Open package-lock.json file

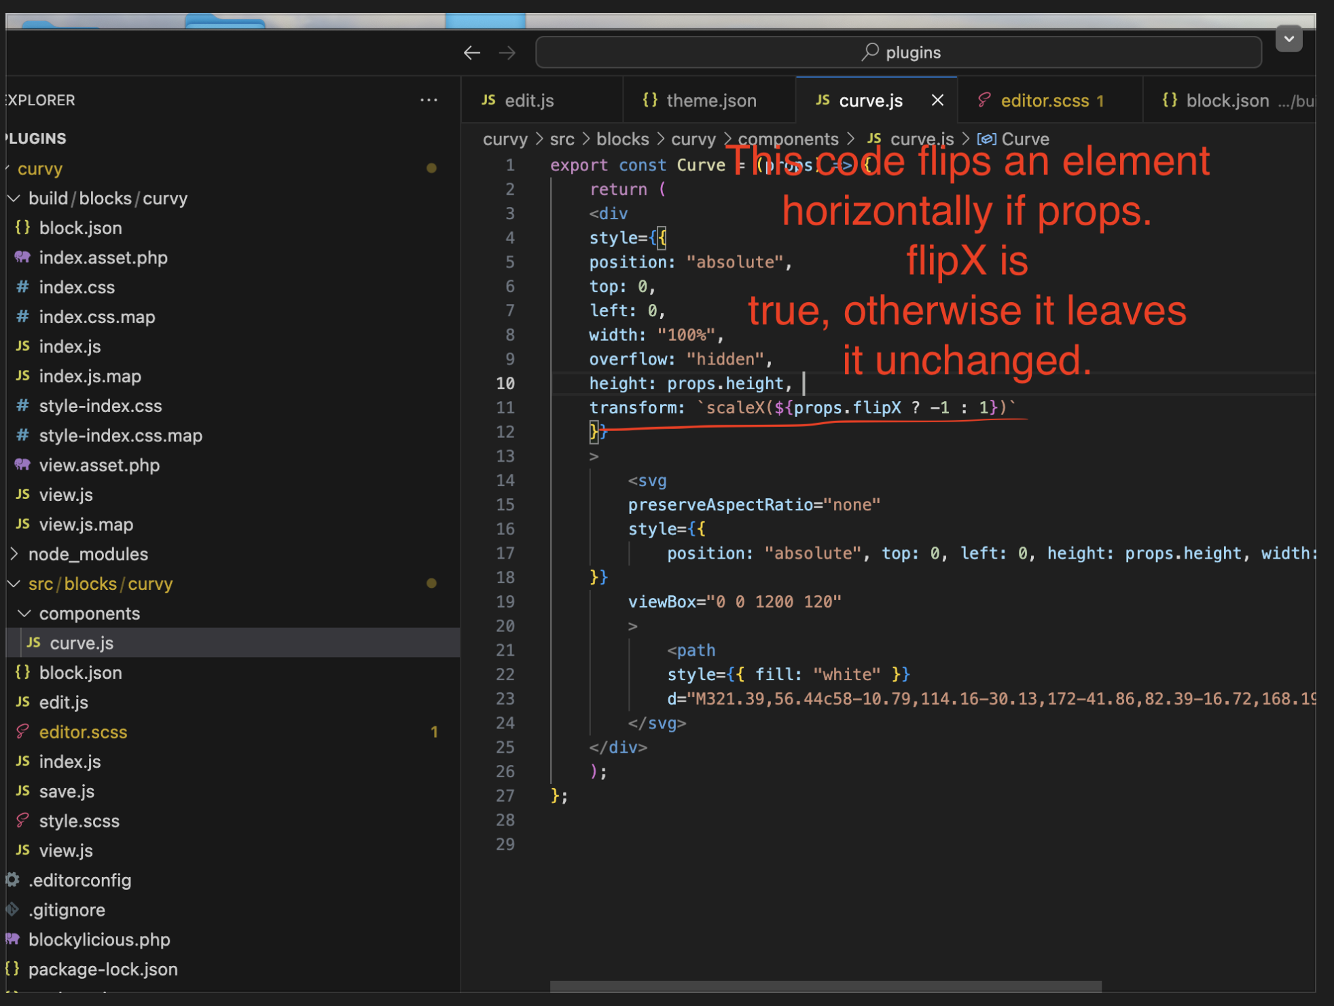(x=234, y=969)
